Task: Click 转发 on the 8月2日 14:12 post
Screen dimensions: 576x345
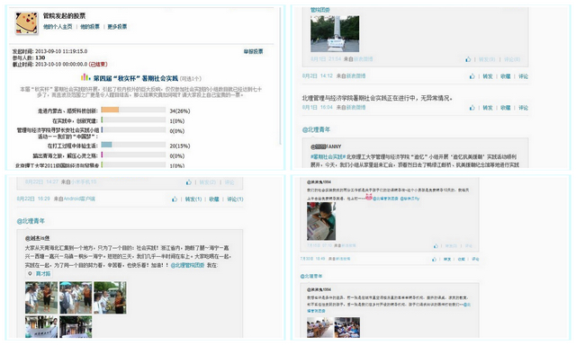Action: (x=488, y=76)
